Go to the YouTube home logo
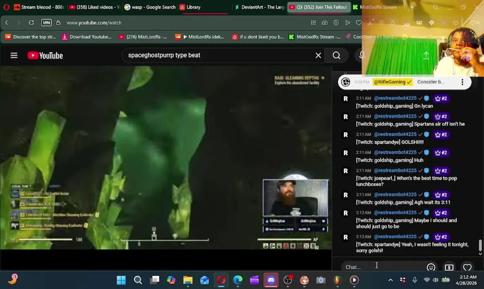This screenshot has width=484, height=289. click(45, 55)
